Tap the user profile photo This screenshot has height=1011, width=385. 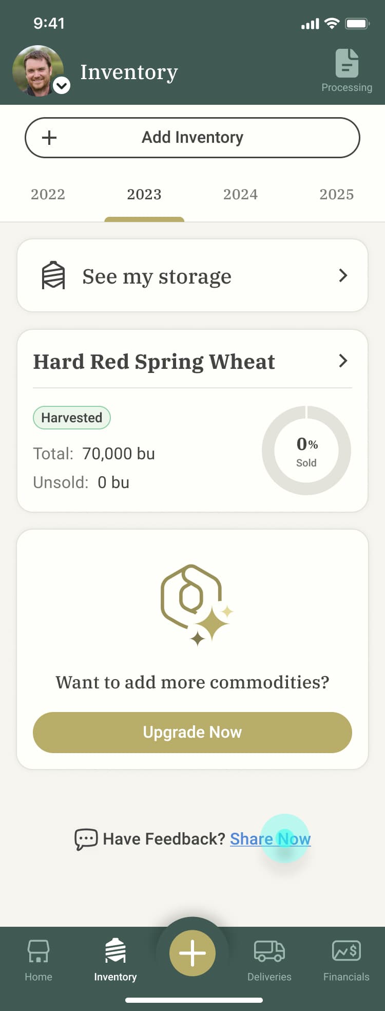click(36, 69)
